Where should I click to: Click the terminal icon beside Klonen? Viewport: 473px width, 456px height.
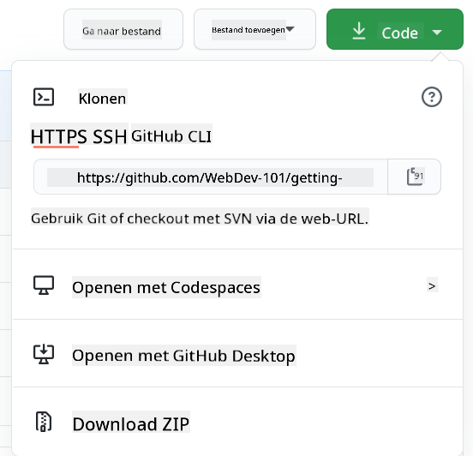(x=44, y=97)
